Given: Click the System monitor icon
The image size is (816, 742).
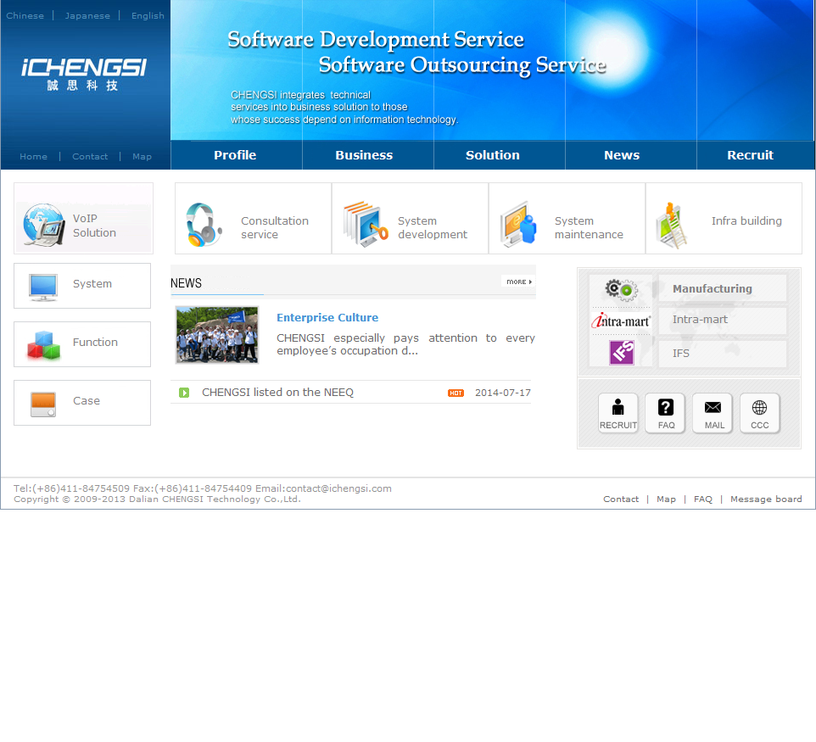Looking at the screenshot, I should 43,287.
